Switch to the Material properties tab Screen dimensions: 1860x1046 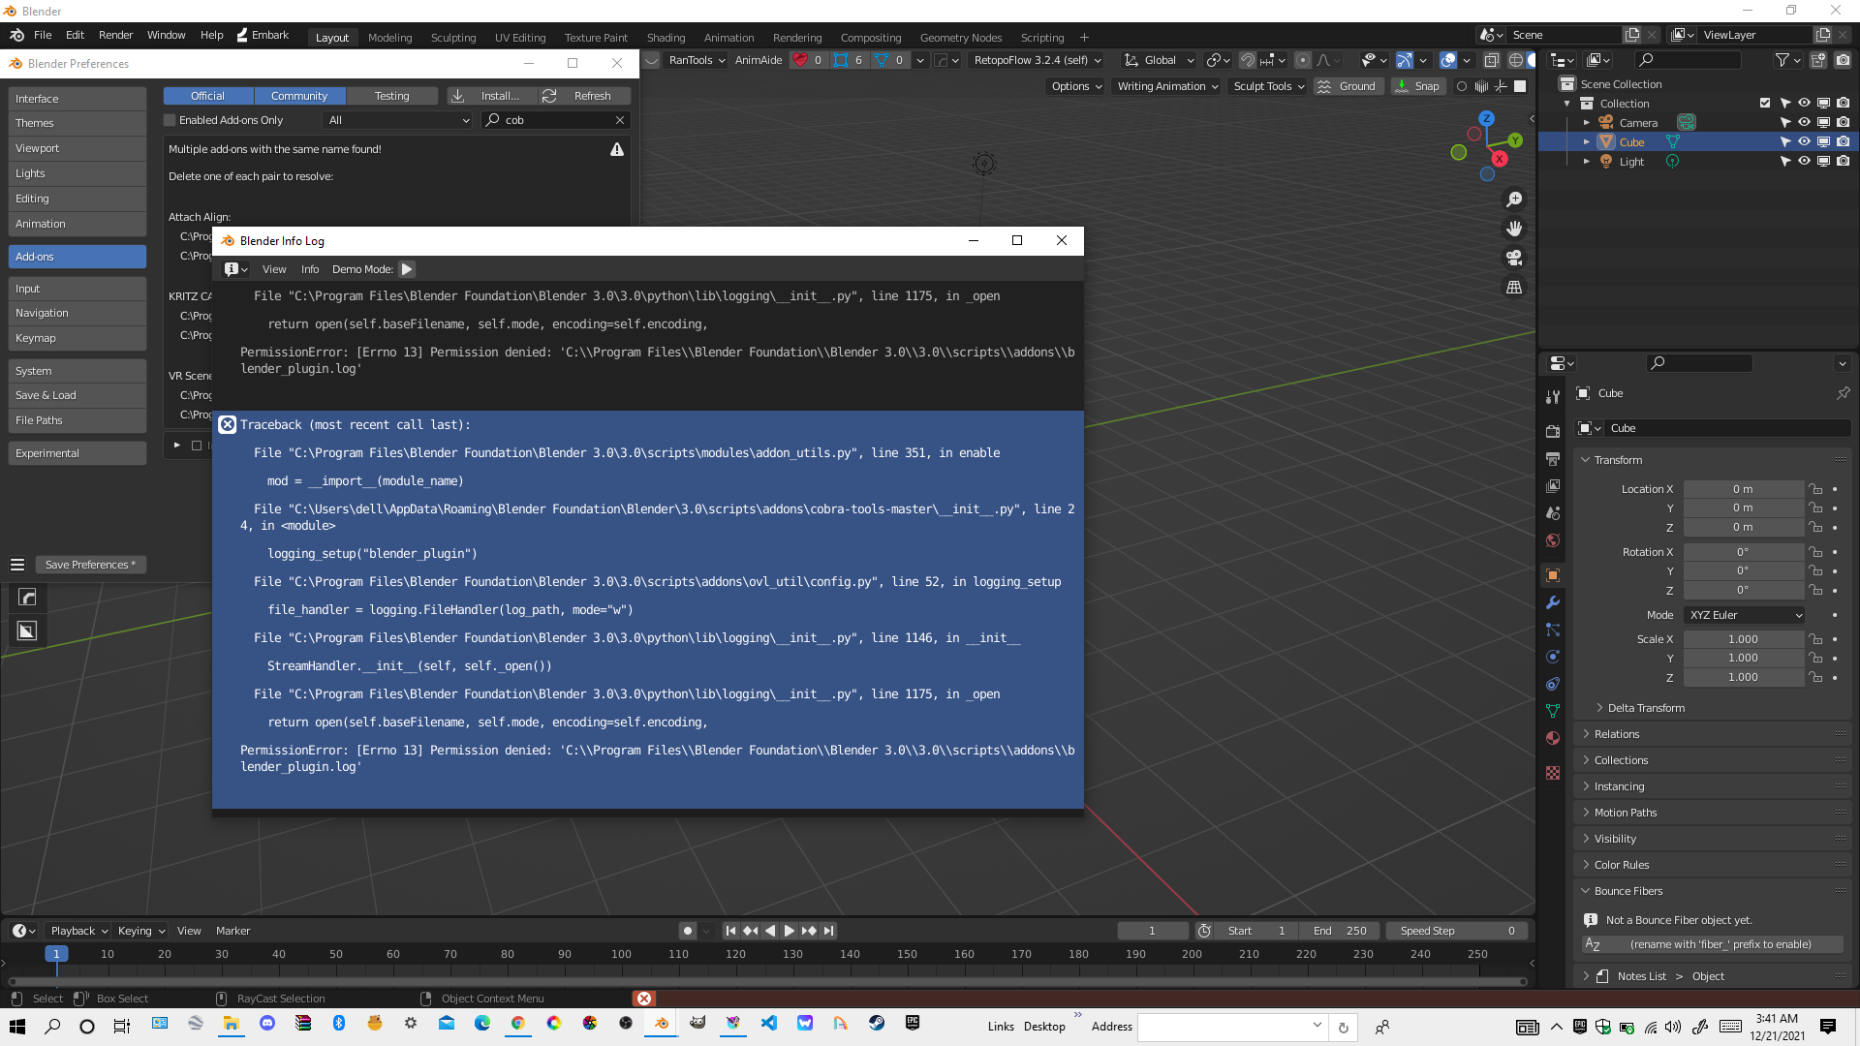(x=1553, y=738)
